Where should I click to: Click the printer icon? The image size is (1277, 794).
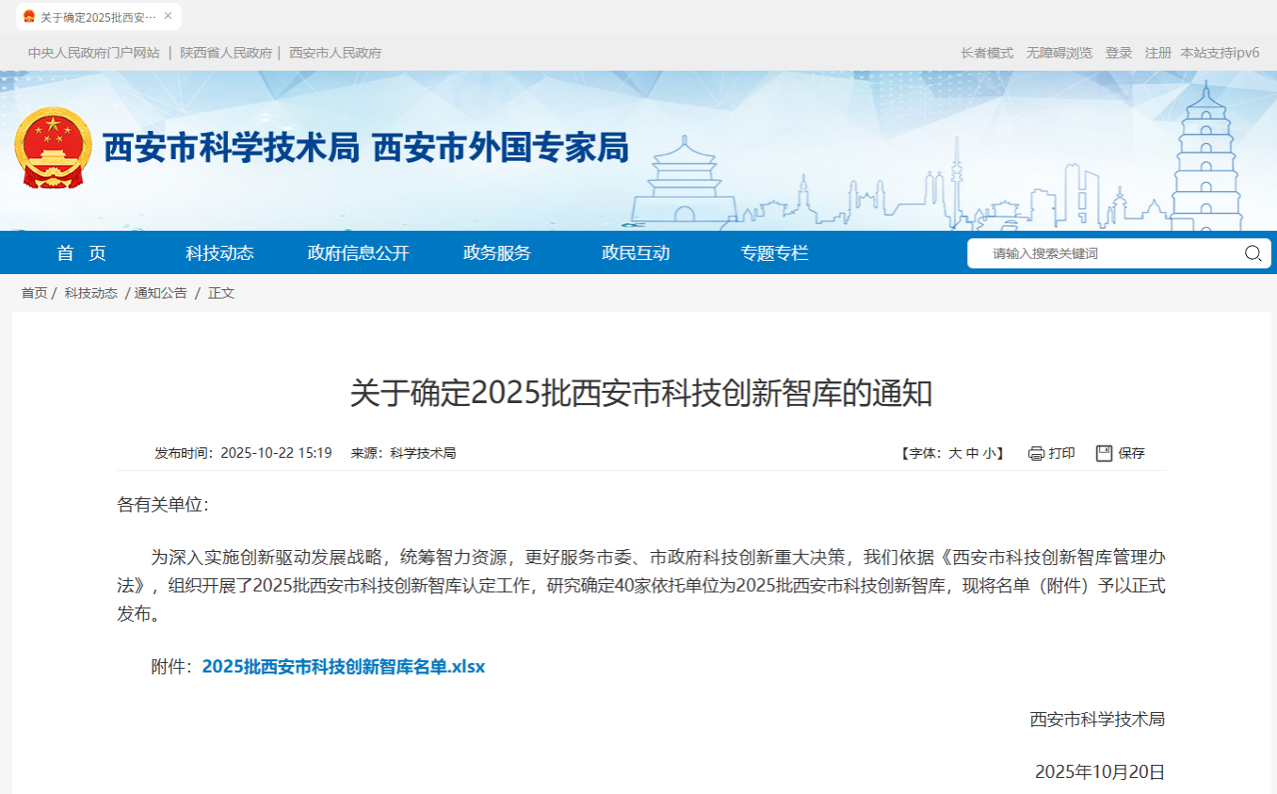coord(1036,453)
